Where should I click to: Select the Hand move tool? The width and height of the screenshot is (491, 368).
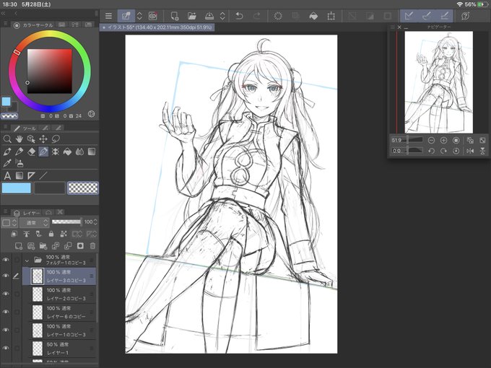pyautogui.click(x=19, y=139)
